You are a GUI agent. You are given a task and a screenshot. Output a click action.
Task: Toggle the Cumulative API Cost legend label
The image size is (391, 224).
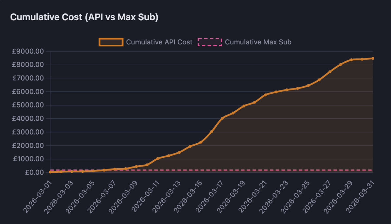tap(159, 42)
